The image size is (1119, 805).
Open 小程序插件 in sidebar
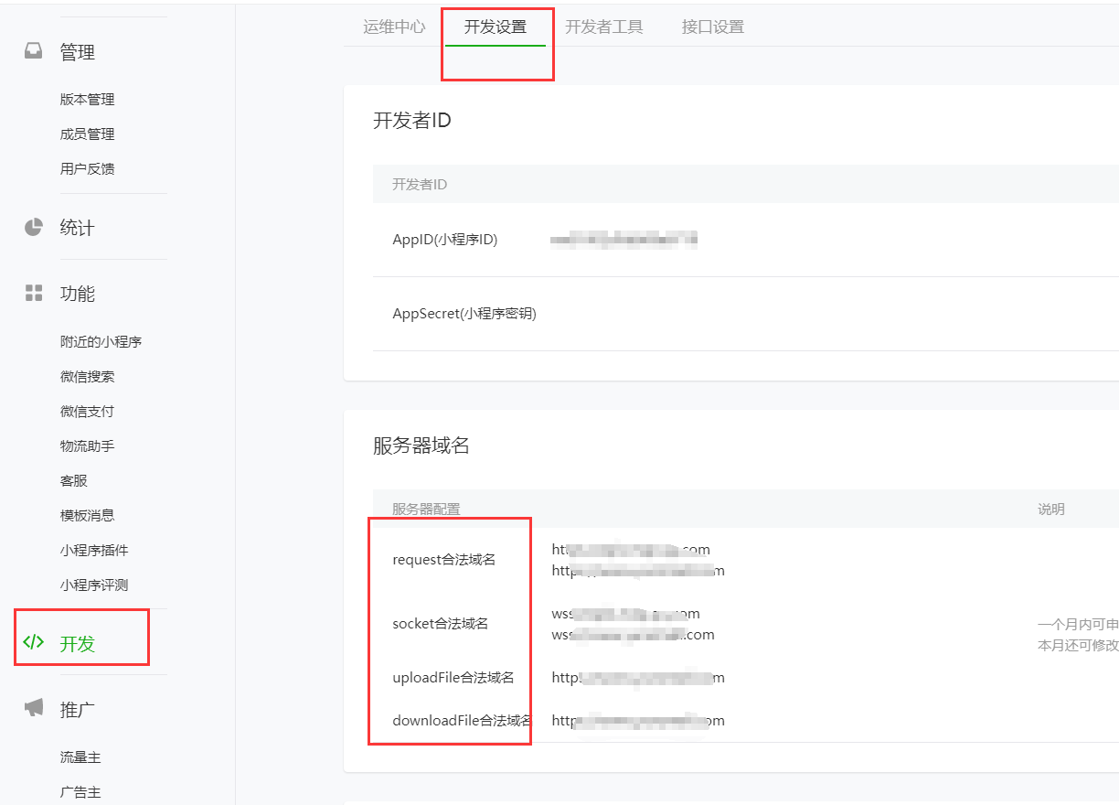(94, 551)
